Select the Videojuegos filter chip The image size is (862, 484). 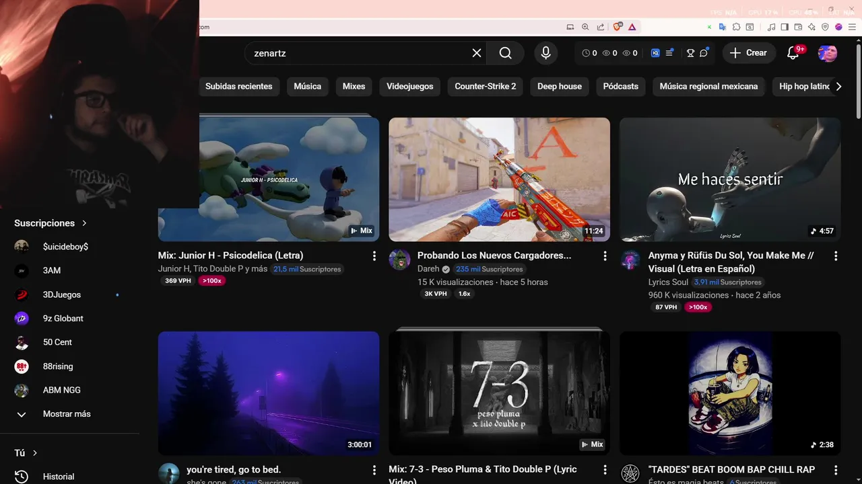410,87
